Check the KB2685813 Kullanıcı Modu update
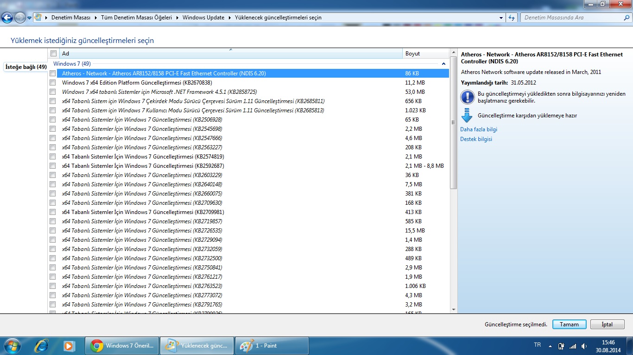Viewport: 633px width, 355px height. [x=52, y=110]
